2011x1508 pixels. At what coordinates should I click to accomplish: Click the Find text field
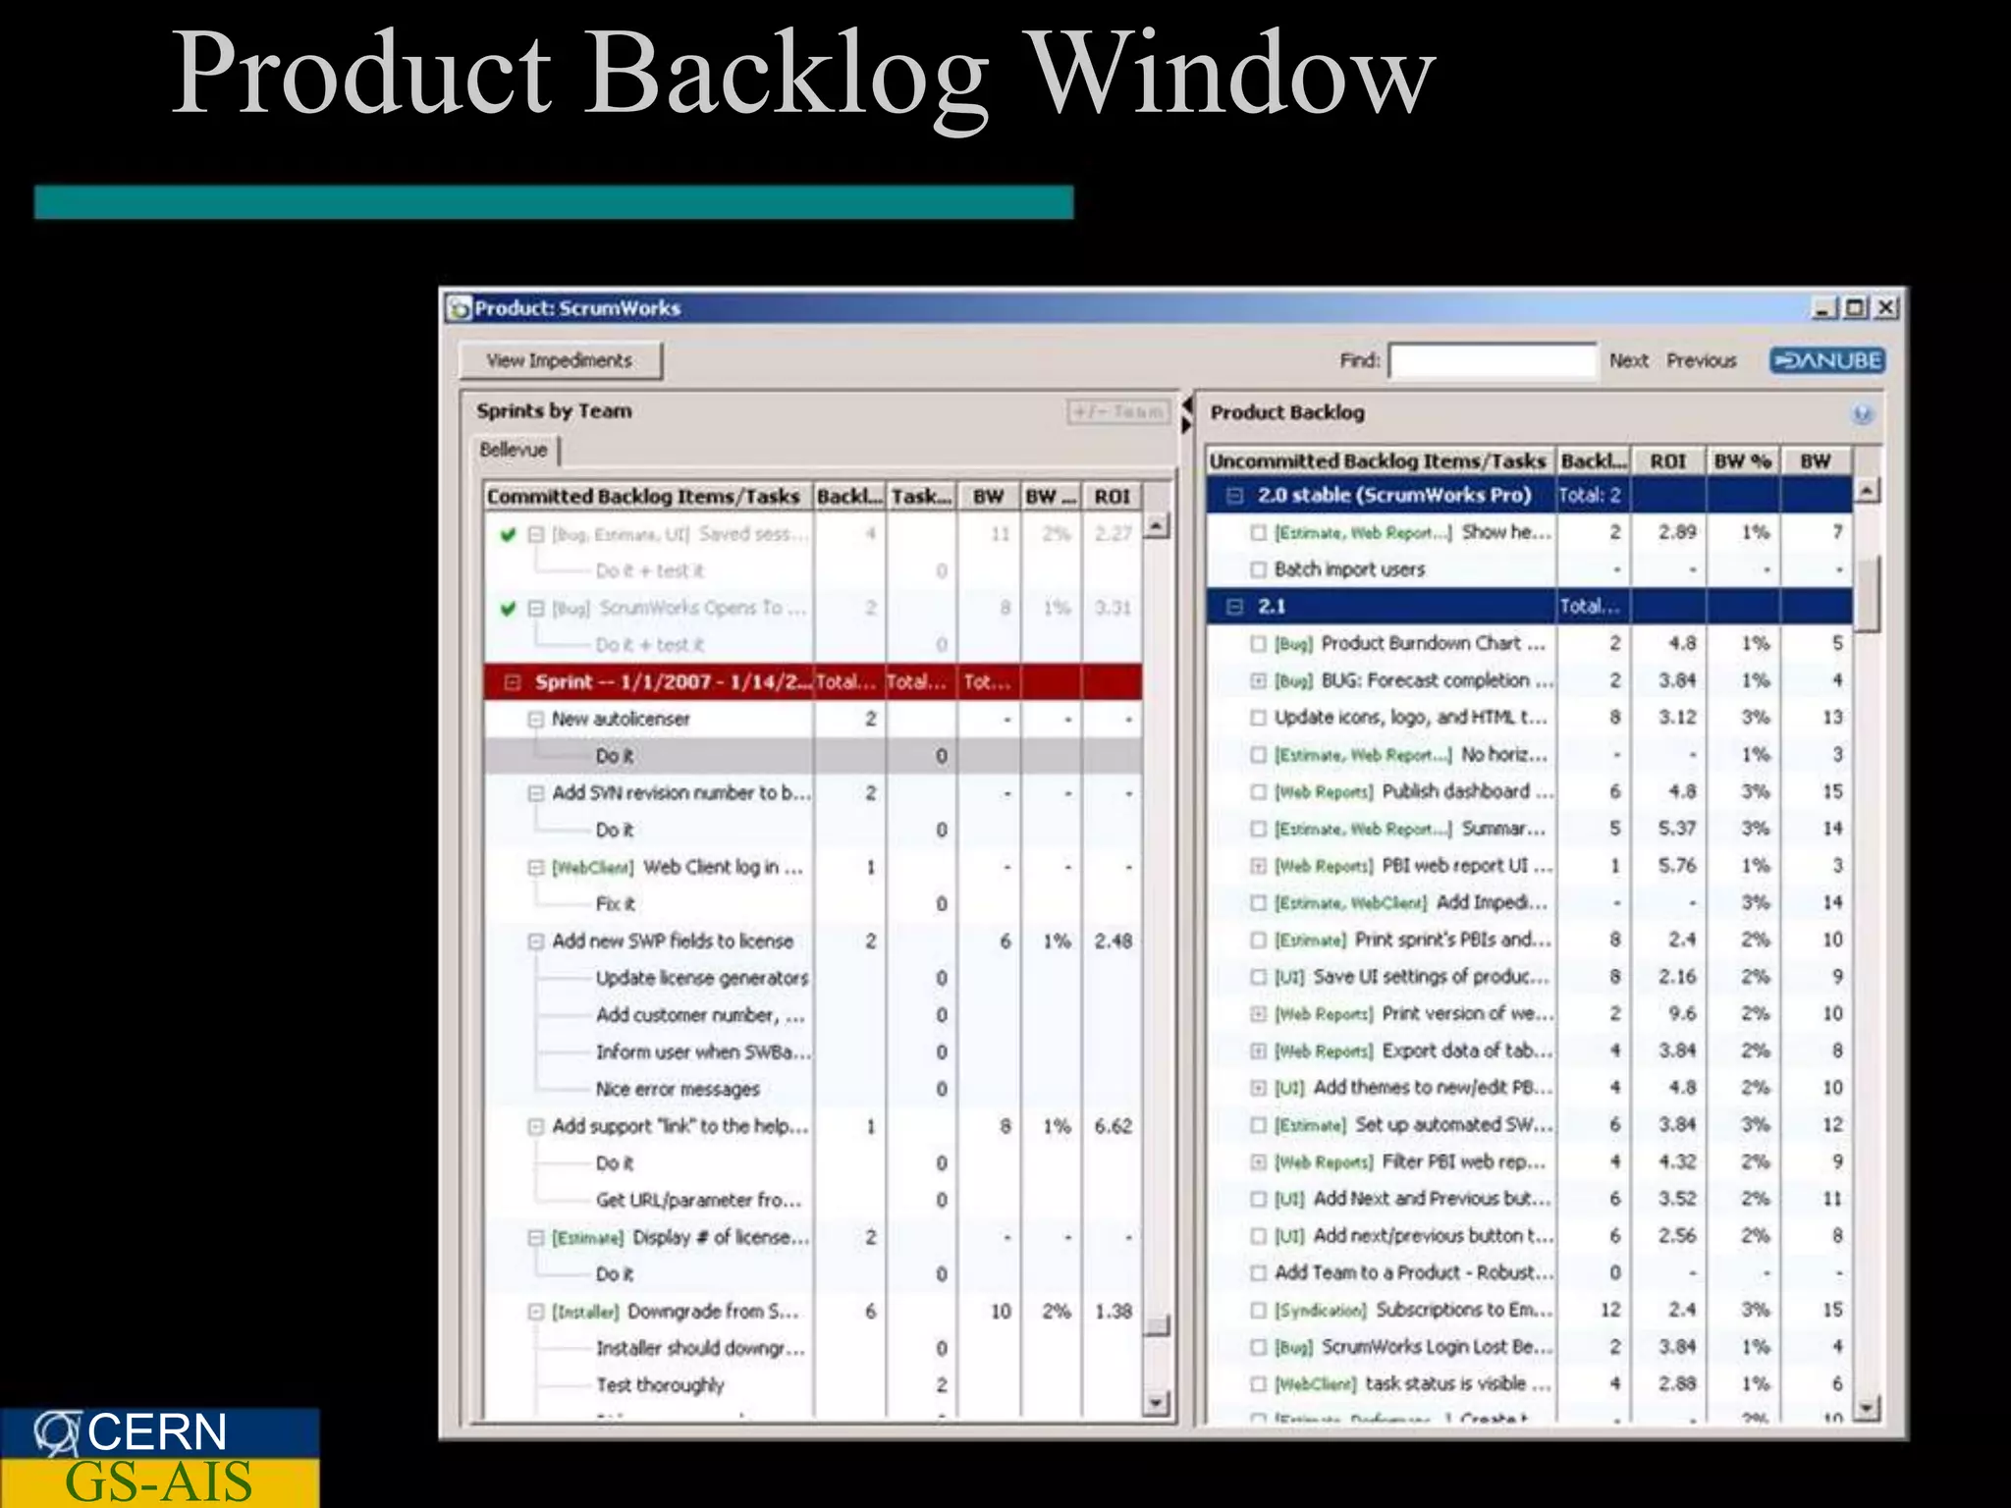1492,360
